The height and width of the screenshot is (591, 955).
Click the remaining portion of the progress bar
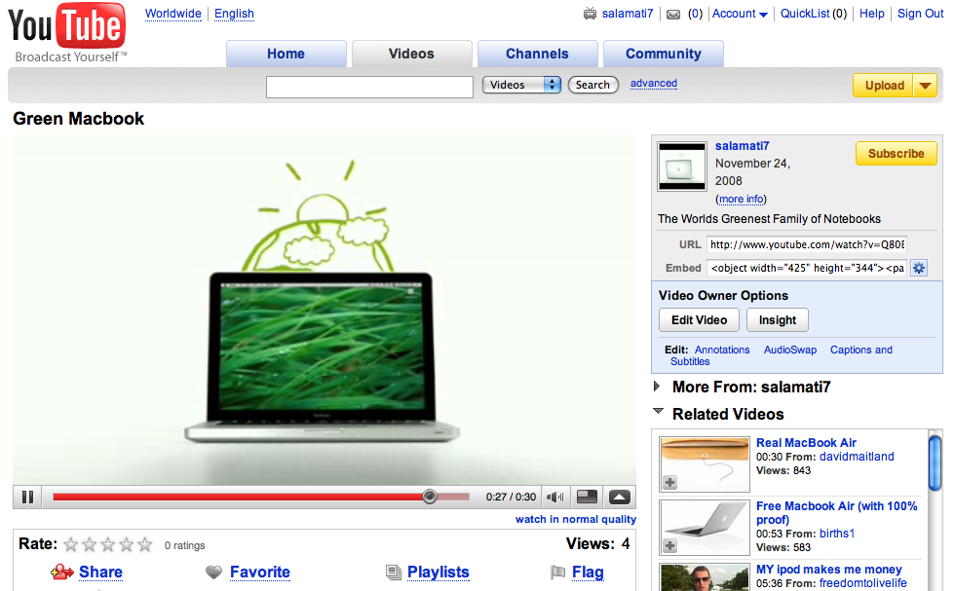[453, 497]
